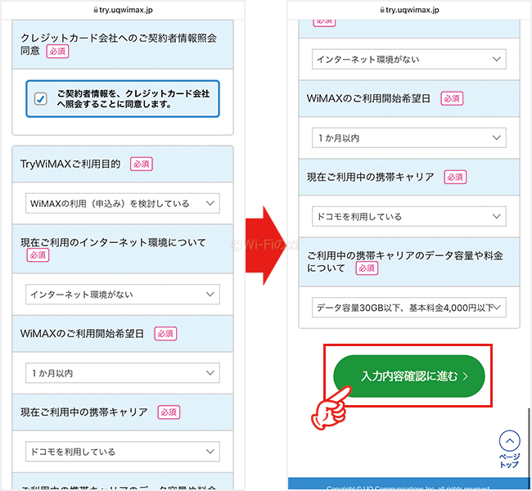This screenshot has width=532, height=491.
Task: Click right screen's 現在ご利用中の携帯キャリア heading
Action: 371,177
